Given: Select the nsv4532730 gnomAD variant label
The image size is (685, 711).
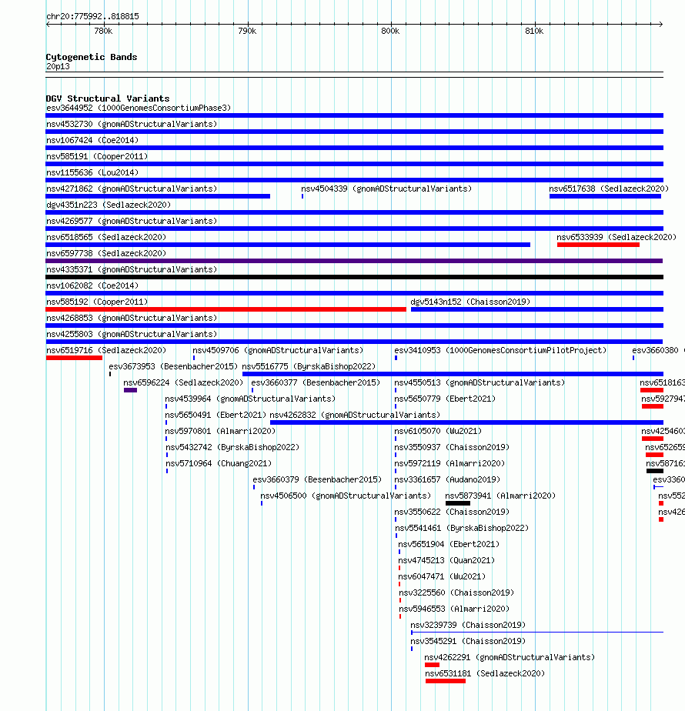Looking at the screenshot, I should pyautogui.click(x=132, y=124).
